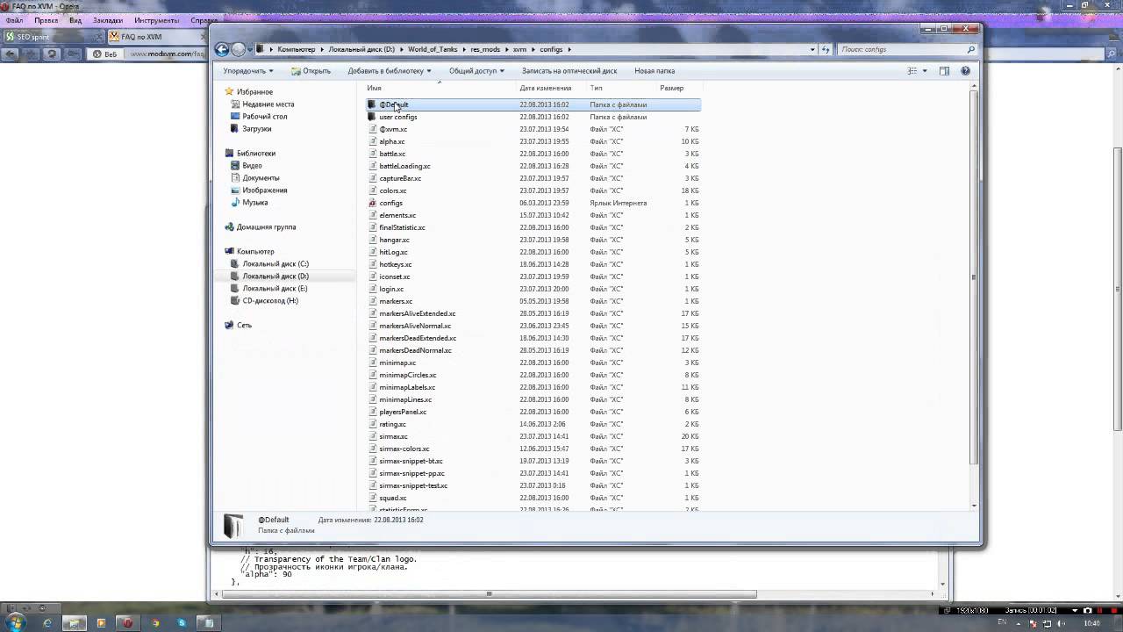Select the file markersAliveExtended.xc
Viewport: 1123px width, 632px height.
pyautogui.click(x=418, y=313)
